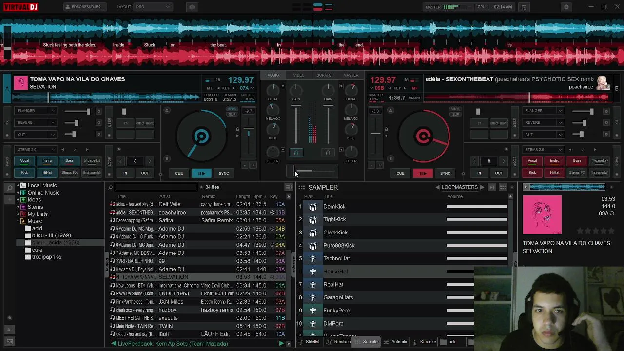Play the preview in info panel
Screen dimensions: 624x351
click(x=526, y=187)
